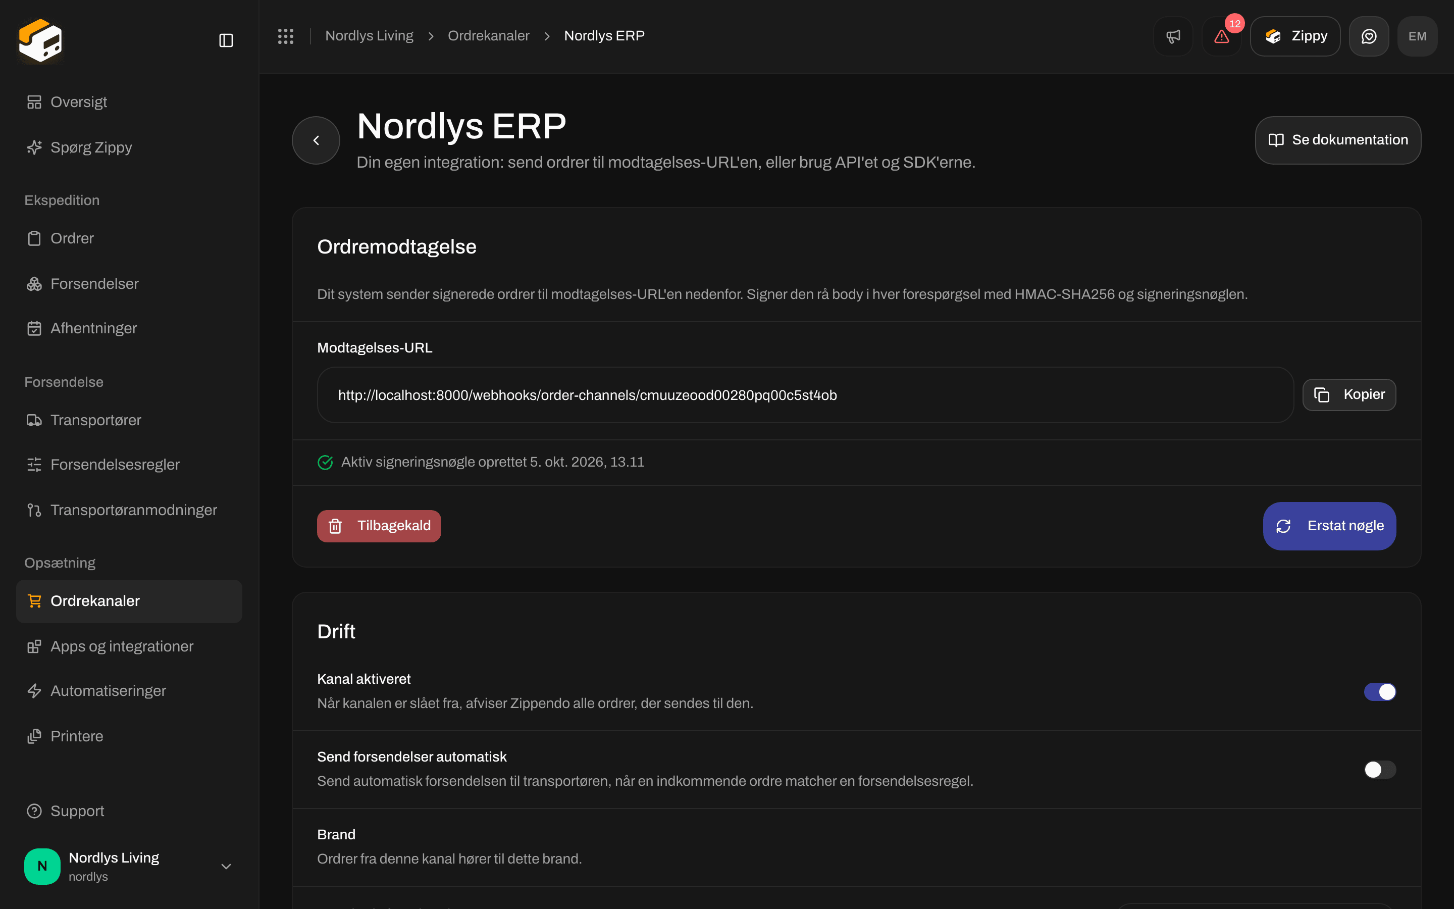Copy the URL with Kopier button
The image size is (1454, 909).
(x=1349, y=395)
